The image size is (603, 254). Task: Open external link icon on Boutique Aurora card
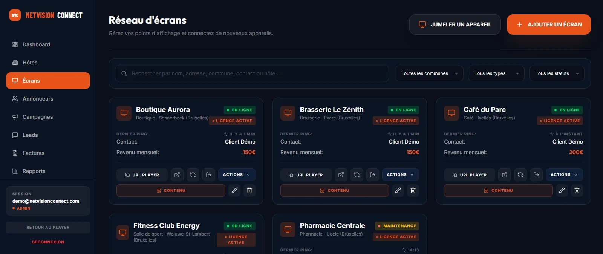tap(177, 175)
